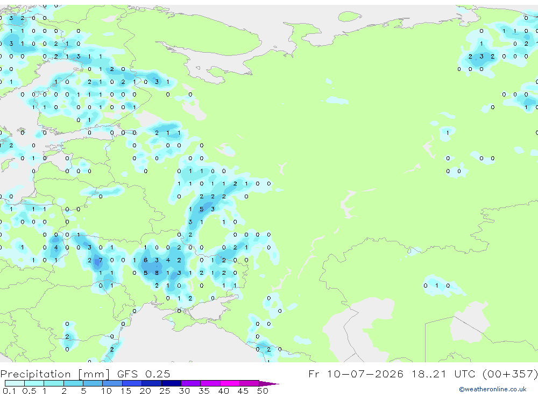This screenshot has width=538, height=394.
Task: Click the 0.1–0.5 mm legend swatch
Action: click(x=15, y=383)
